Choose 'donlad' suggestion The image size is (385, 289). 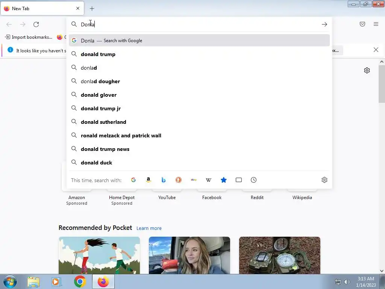[x=199, y=68]
